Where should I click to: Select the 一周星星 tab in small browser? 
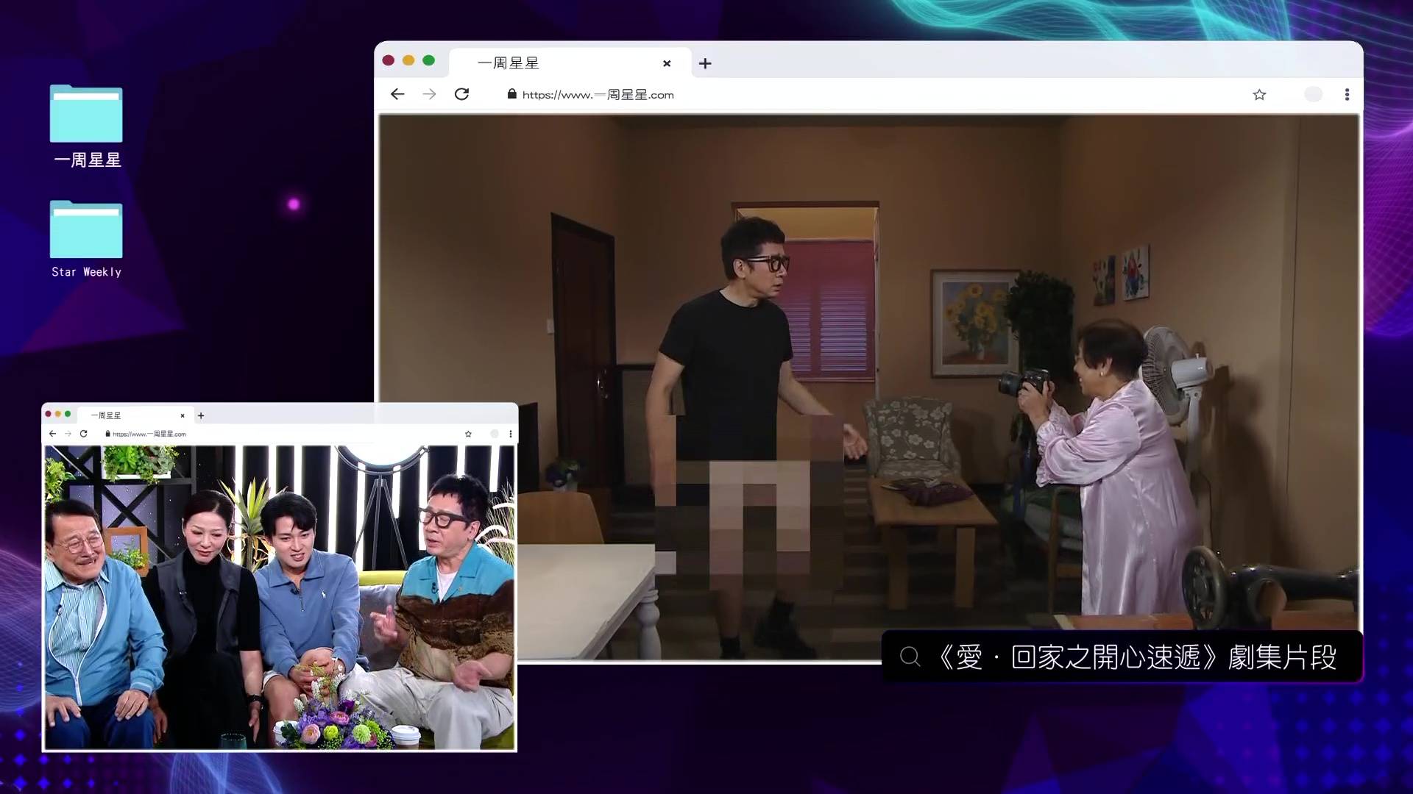point(136,415)
